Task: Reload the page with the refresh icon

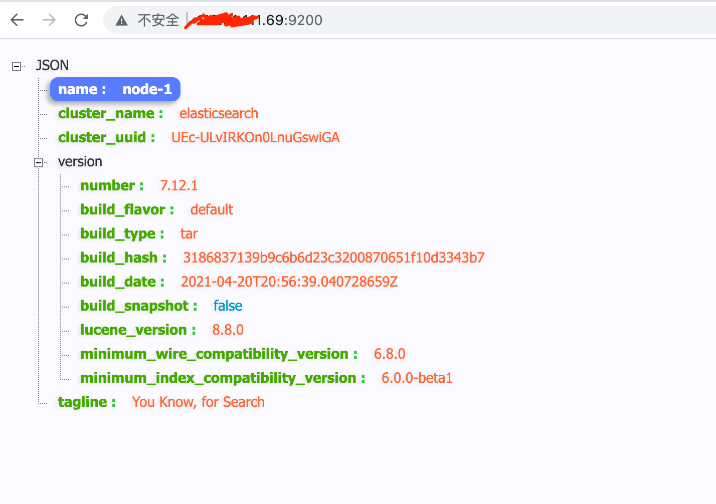Action: 81,20
